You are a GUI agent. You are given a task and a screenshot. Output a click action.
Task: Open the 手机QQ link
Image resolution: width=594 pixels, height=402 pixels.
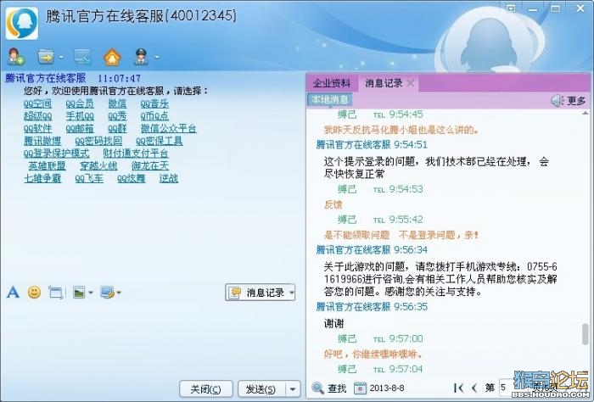[x=80, y=116]
